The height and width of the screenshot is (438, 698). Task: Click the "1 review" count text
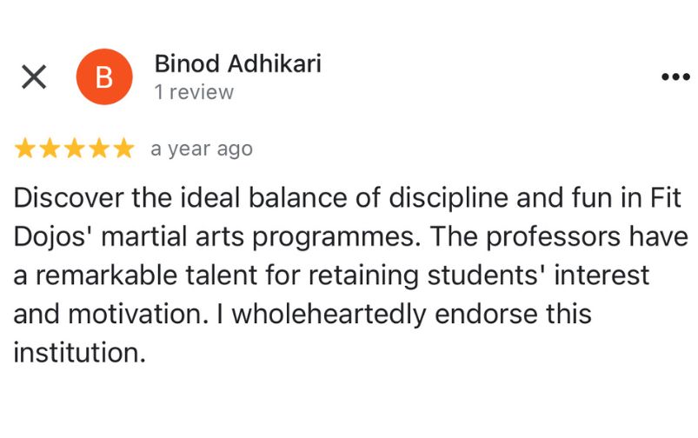pyautogui.click(x=194, y=92)
